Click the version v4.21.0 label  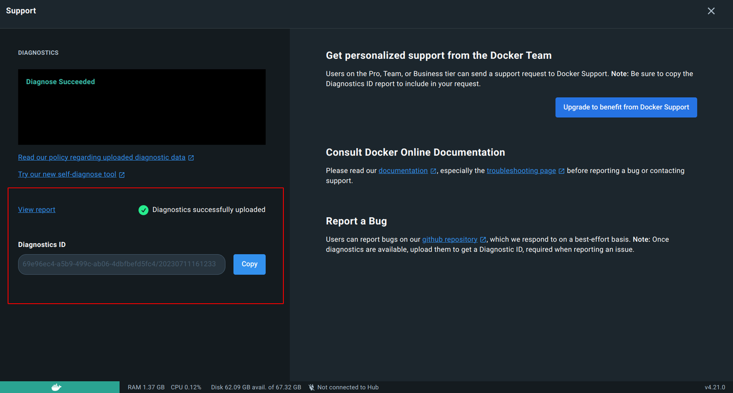pyautogui.click(x=715, y=387)
